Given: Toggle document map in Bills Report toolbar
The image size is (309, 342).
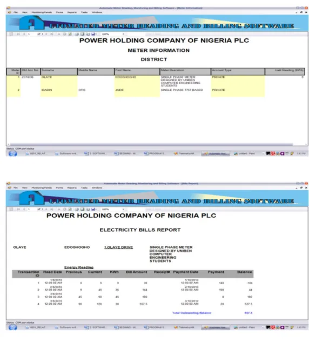Looking at the screenshot, I should pyautogui.click(x=11, y=210).
